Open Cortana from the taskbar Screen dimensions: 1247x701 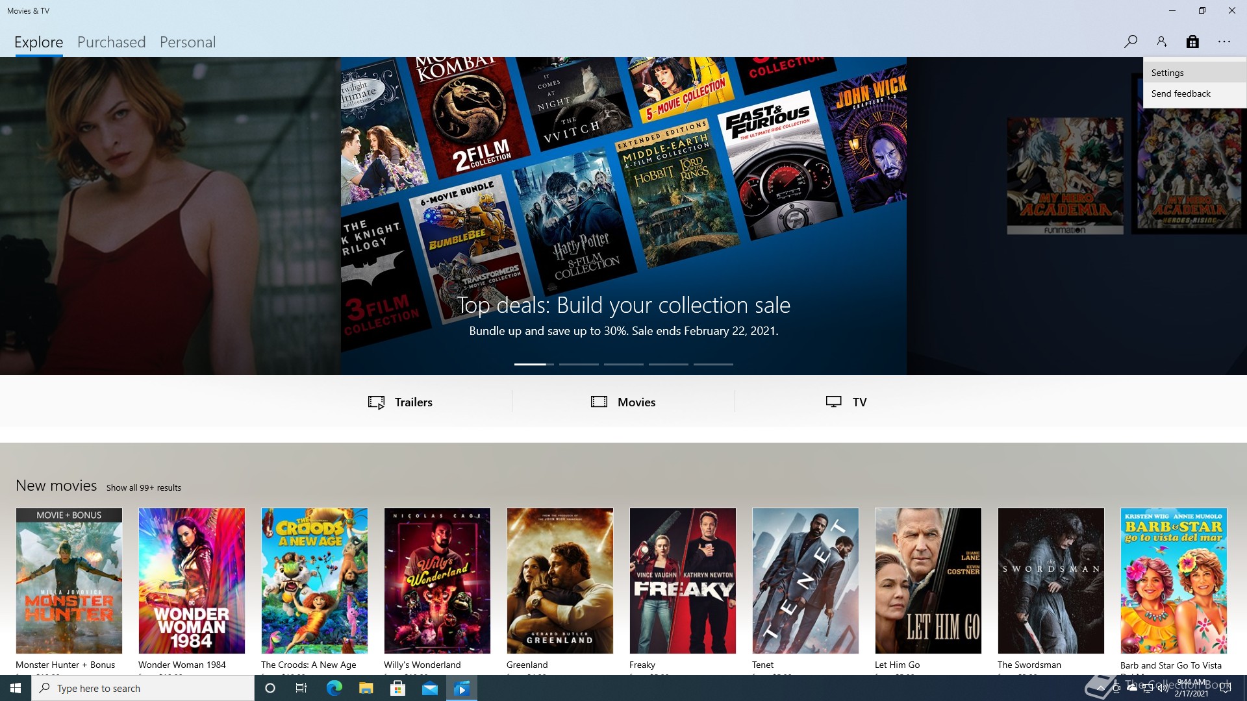tap(270, 688)
